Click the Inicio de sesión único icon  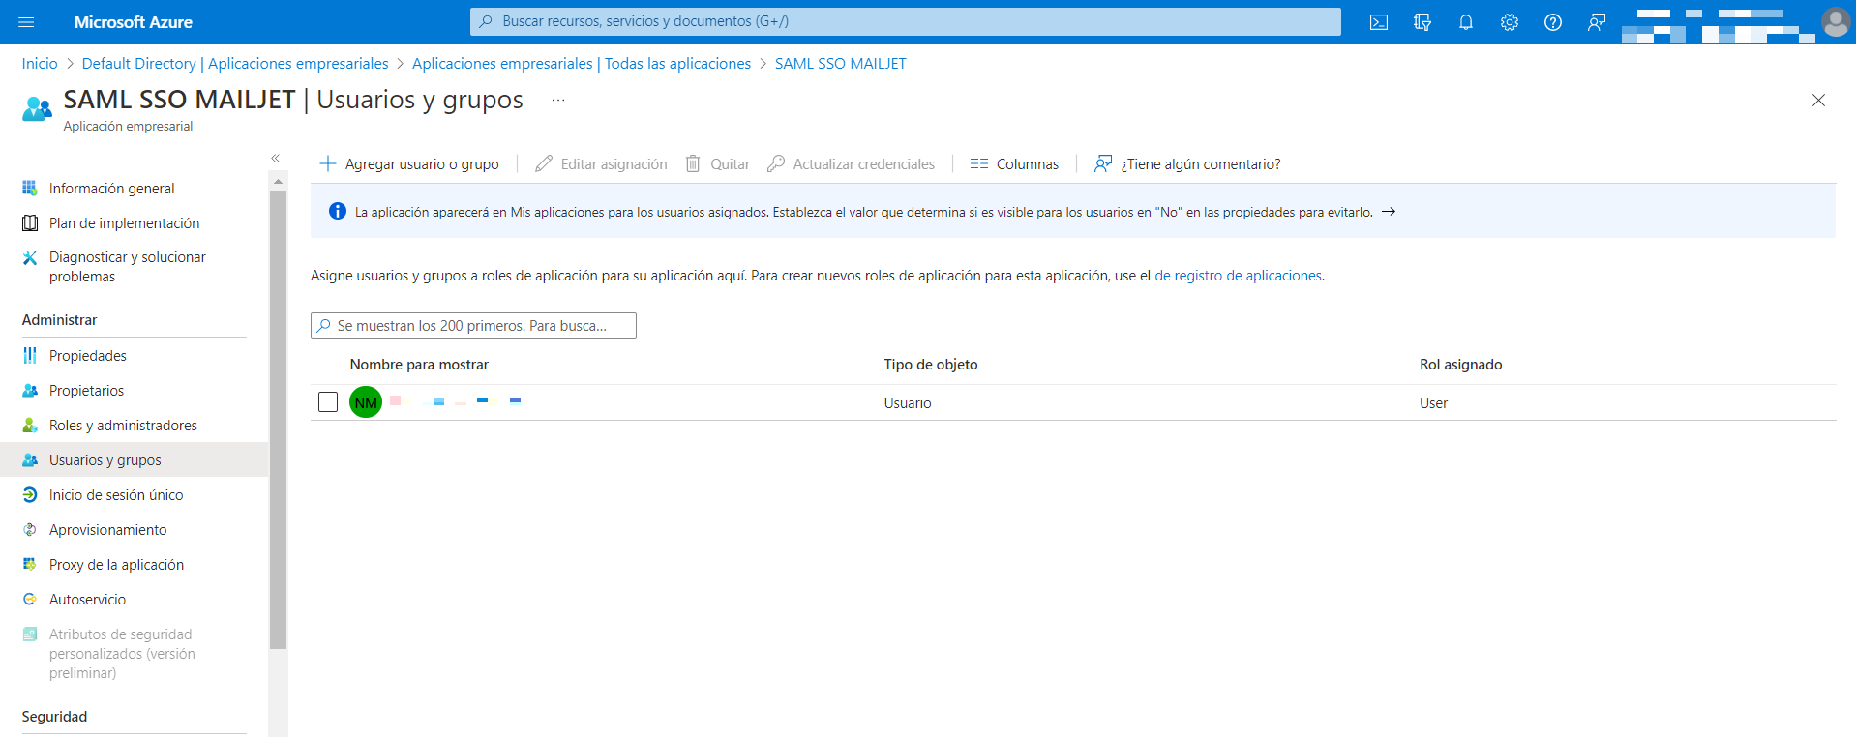point(30,495)
